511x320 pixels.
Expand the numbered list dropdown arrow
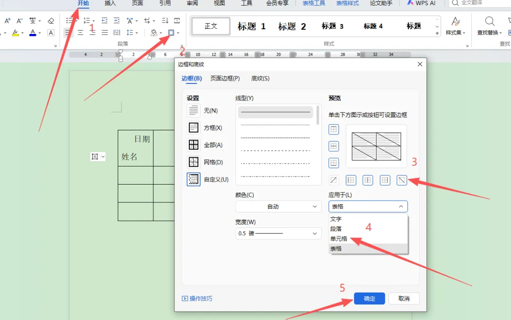pyautogui.click(x=94, y=21)
